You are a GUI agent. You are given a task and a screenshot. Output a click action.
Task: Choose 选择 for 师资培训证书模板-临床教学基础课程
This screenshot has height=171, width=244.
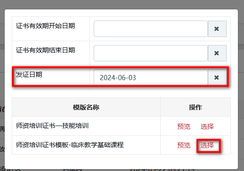(x=207, y=145)
